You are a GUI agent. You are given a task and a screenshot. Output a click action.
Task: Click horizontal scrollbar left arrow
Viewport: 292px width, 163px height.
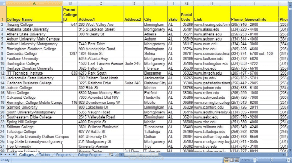pyautogui.click(x=122, y=155)
